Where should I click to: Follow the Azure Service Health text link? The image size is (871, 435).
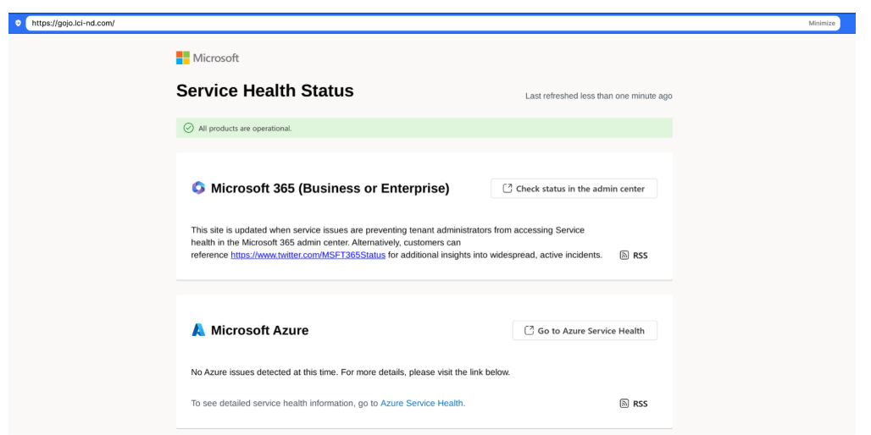point(422,404)
